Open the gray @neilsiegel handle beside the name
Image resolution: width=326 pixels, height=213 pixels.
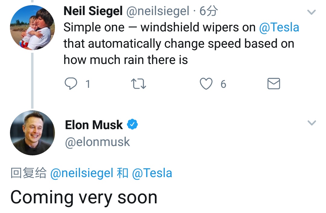tap(158, 11)
